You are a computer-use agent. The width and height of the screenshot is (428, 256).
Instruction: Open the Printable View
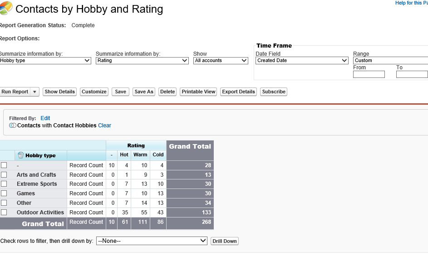click(198, 92)
